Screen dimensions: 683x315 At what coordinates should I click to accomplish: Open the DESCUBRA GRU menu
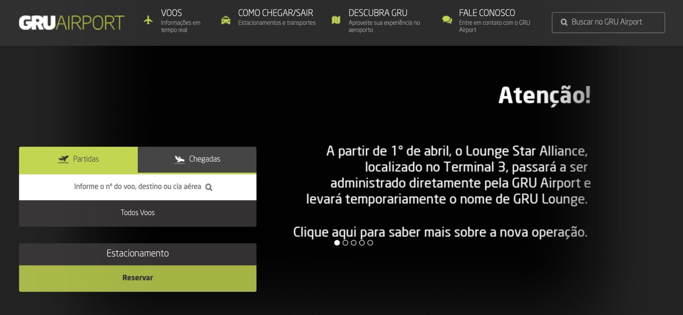coord(378,13)
